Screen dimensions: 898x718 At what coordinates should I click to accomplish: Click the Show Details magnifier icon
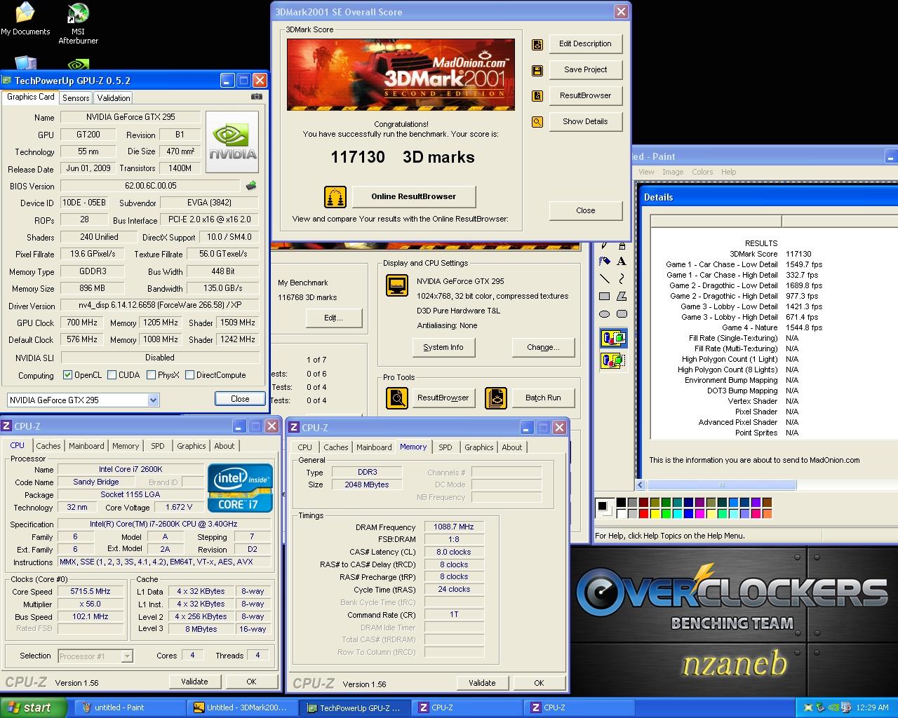pos(537,122)
